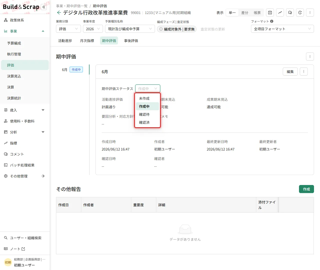Click the back arrow beside デジタル行政改革推進事業費

pyautogui.click(x=59, y=12)
